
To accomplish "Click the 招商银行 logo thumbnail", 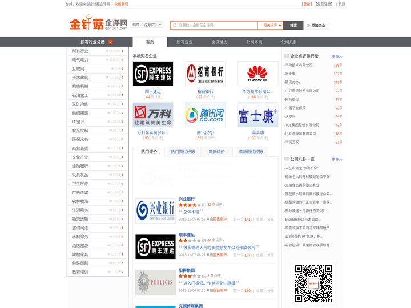I will pos(205,74).
